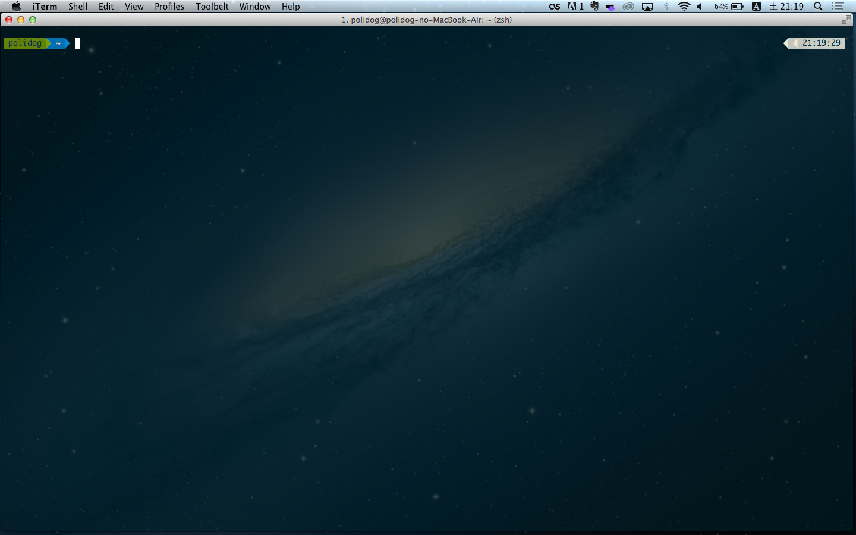
Task: Click the Last.fm audioscrobbler menu bar icon
Action: [554, 6]
